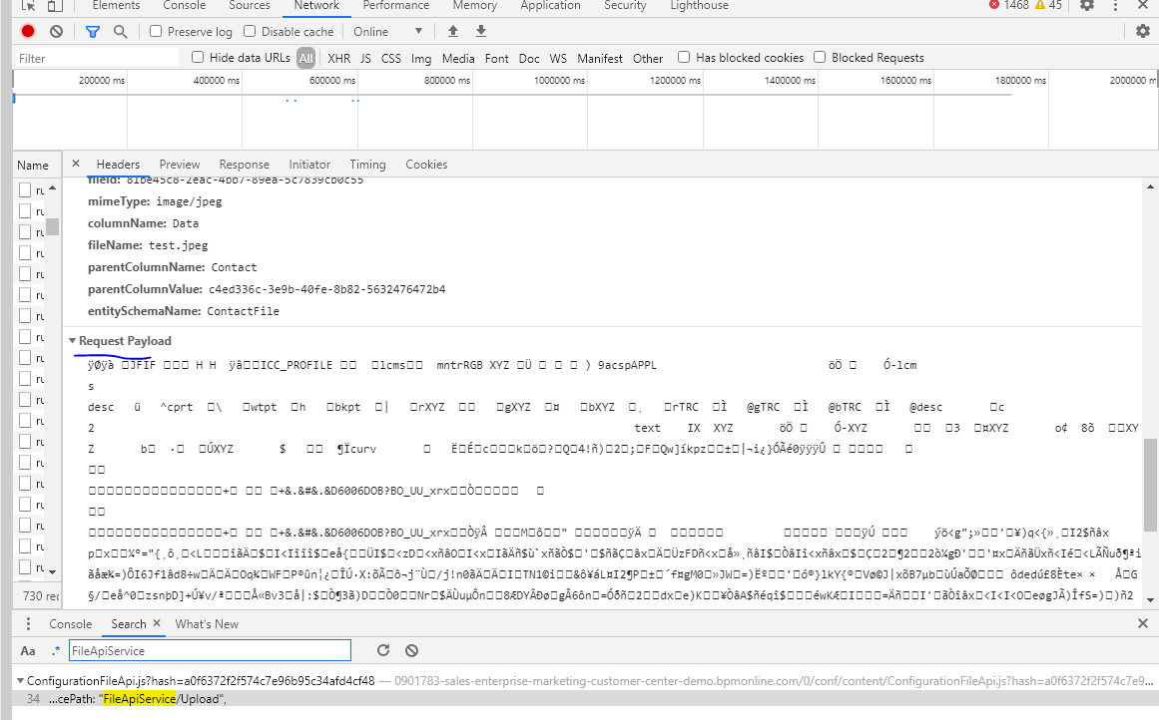Clear the network request log
1159x720 pixels.
[55, 31]
